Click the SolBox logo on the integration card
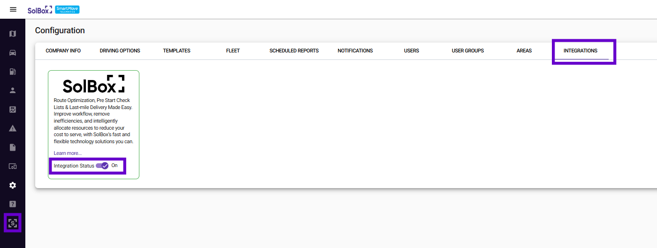Viewport: 657px width, 248px height. pyautogui.click(x=94, y=84)
